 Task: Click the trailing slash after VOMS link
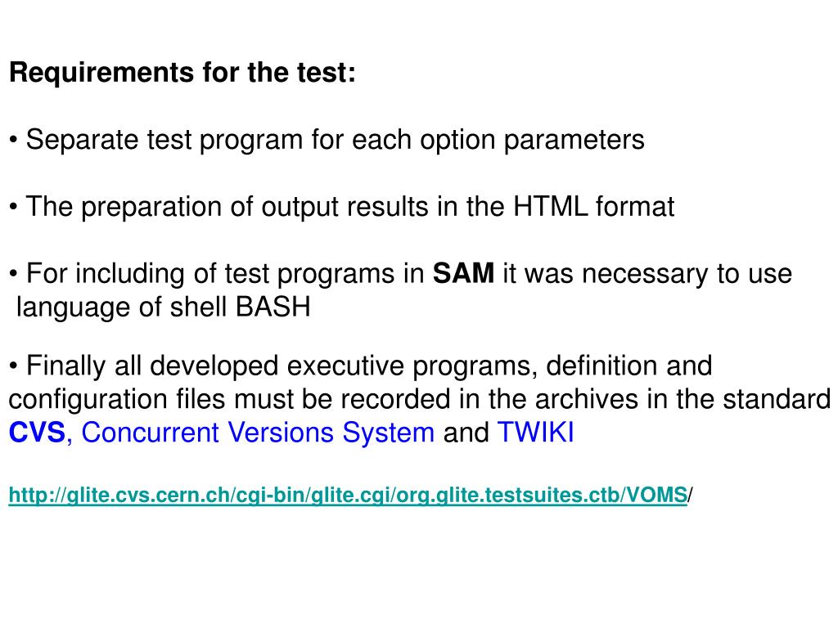click(691, 495)
